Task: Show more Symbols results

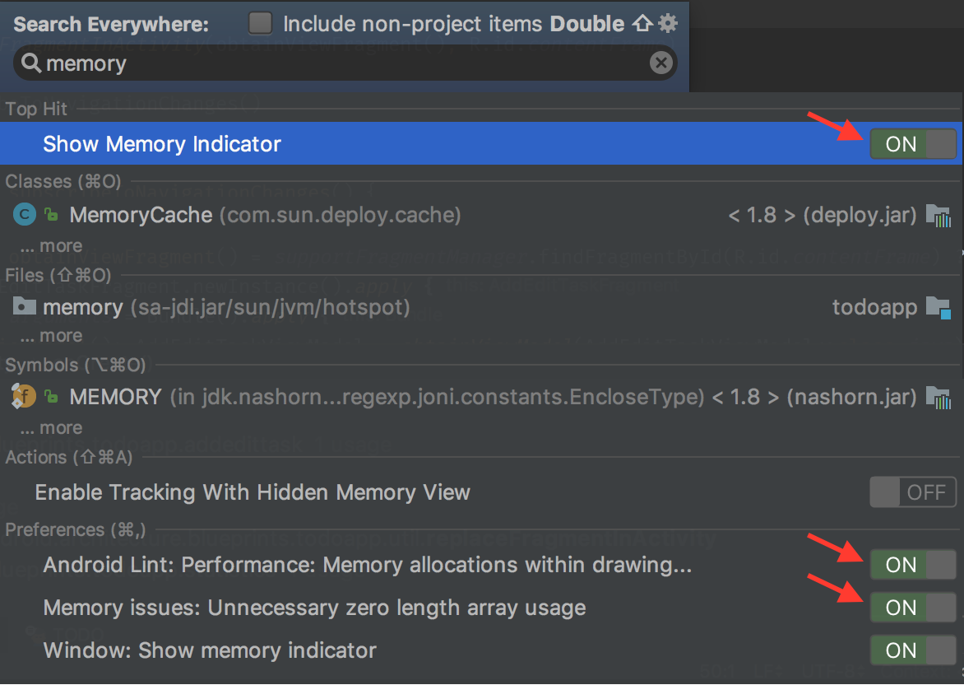Action: pos(51,426)
